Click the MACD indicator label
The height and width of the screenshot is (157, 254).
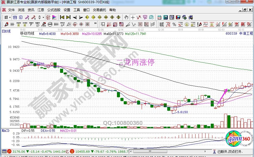5,131
